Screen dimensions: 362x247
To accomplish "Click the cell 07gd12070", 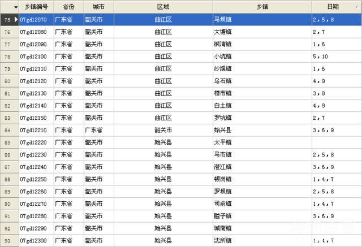I will (x=36, y=20).
